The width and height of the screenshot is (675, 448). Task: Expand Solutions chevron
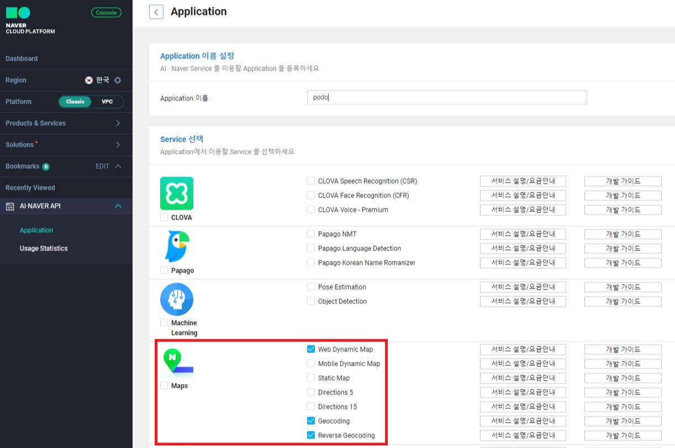click(x=118, y=145)
